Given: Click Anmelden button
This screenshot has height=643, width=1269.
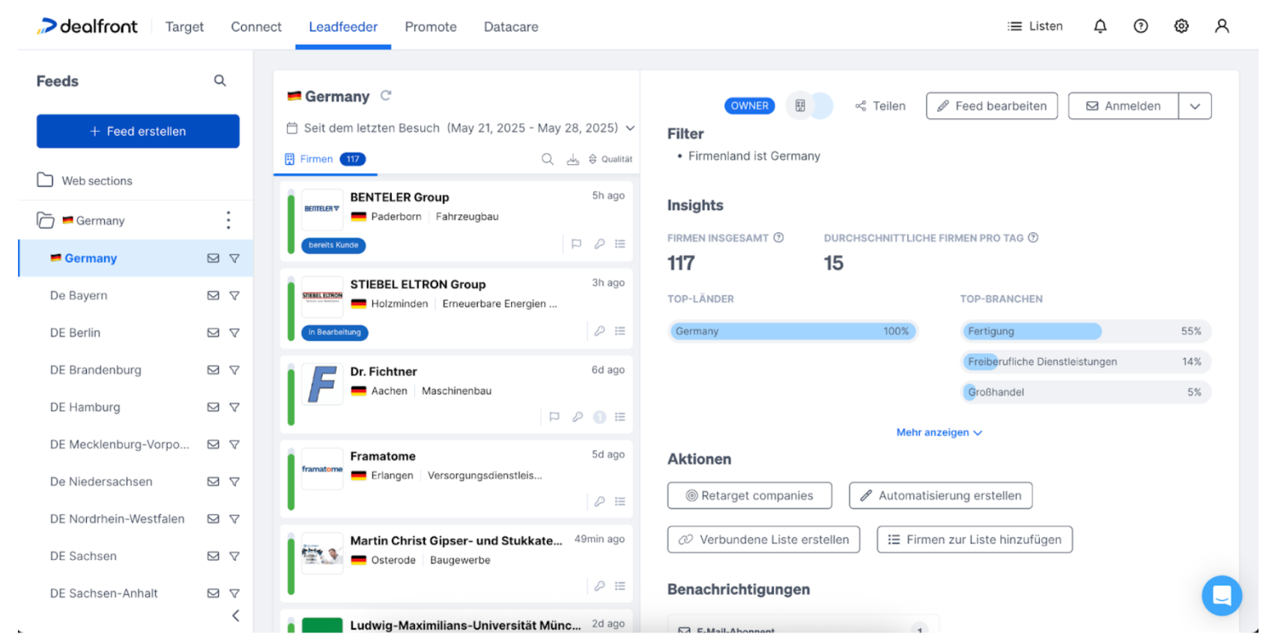Looking at the screenshot, I should [1123, 106].
